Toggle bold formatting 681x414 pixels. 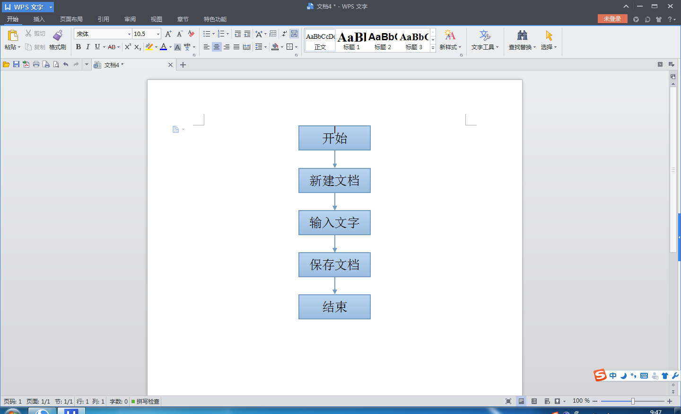[x=79, y=47]
